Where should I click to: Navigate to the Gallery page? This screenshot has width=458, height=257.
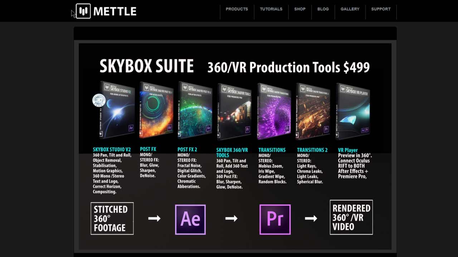350,9
